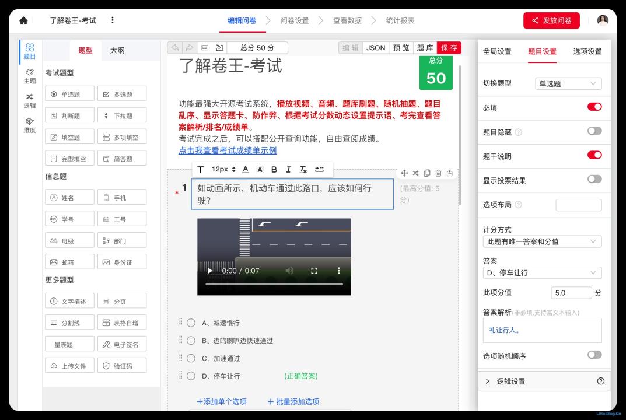Image resolution: width=626 pixels, height=420 pixels.
Task: Enable the 题目隐藏 switch
Action: tap(594, 131)
